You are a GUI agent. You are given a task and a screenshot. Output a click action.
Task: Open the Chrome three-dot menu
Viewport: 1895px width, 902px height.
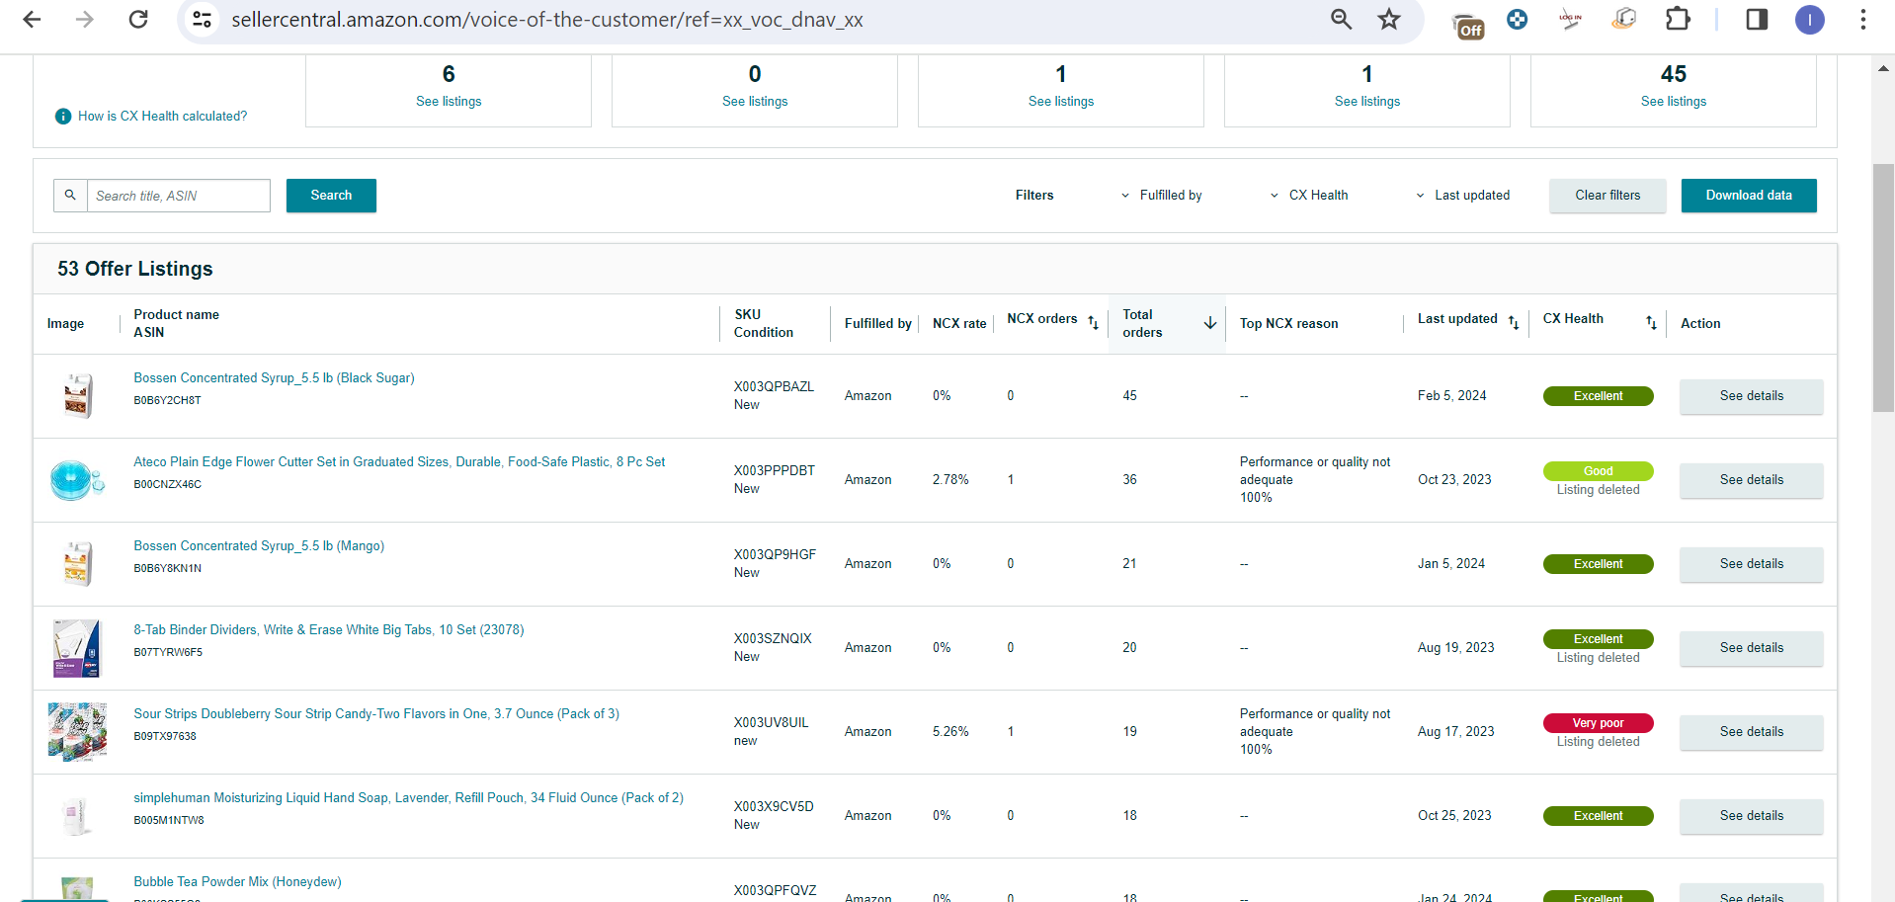[1862, 20]
